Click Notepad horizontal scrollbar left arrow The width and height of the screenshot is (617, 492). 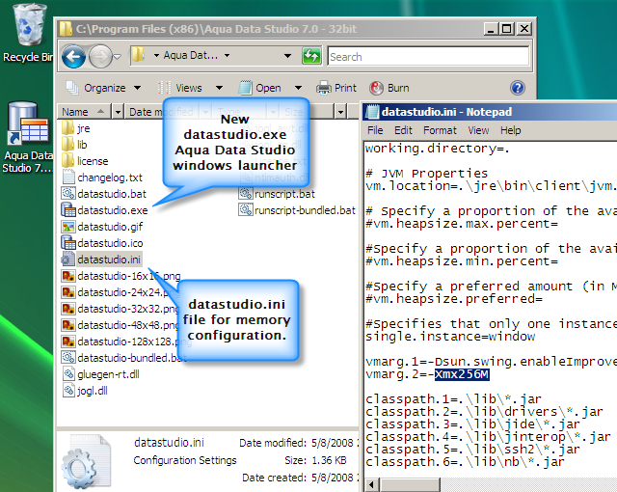pyautogui.click(x=371, y=484)
